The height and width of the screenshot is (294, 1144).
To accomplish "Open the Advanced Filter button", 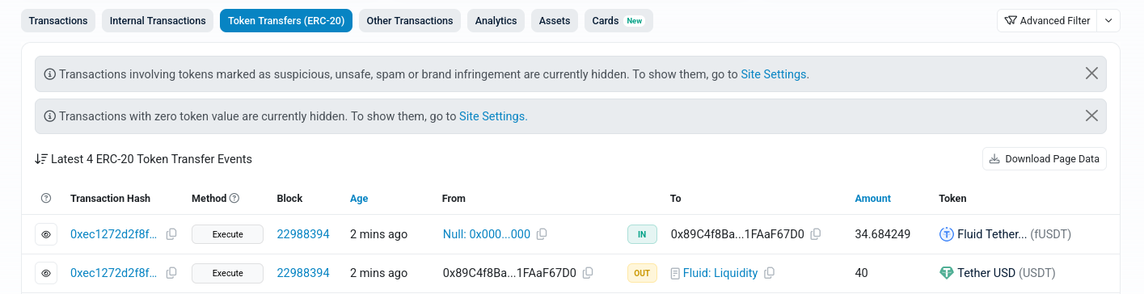I will click(x=1047, y=21).
